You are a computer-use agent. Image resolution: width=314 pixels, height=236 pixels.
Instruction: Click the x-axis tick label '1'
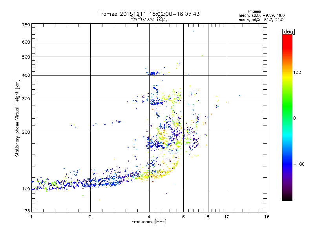[x=31, y=217]
